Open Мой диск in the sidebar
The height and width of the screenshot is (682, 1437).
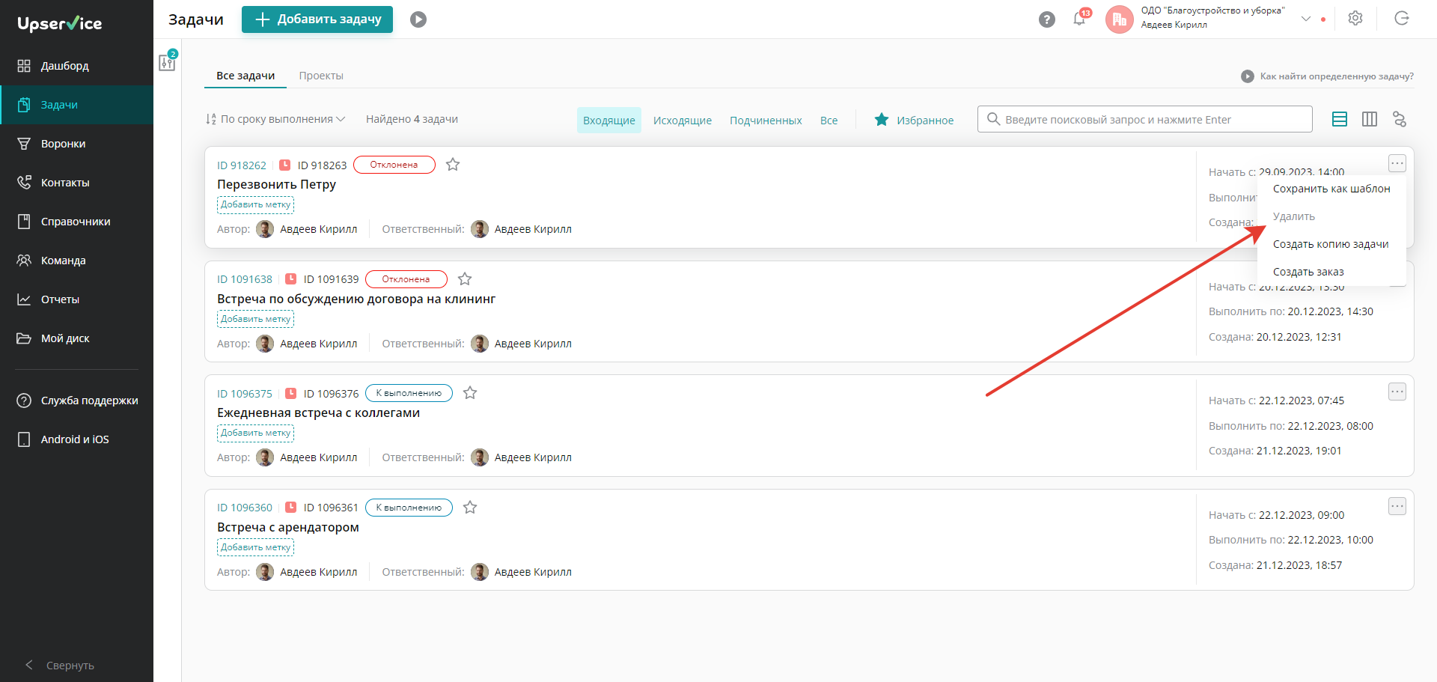point(76,338)
